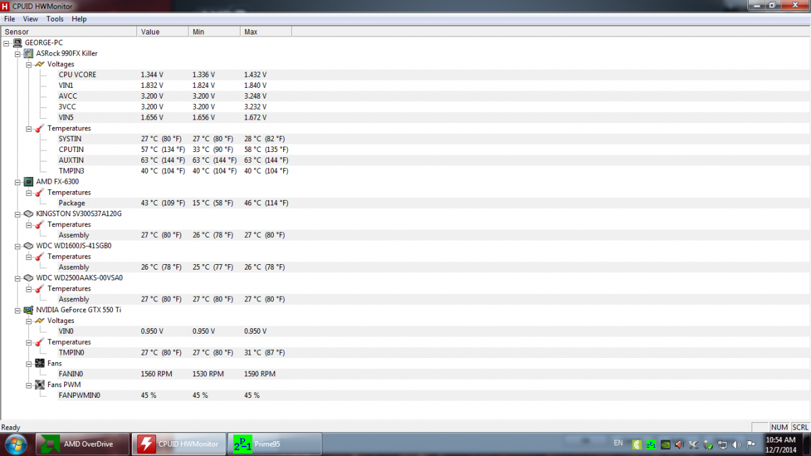Viewport: 811px width, 456px height.
Task: Collapse the Fans PWM group
Action: click(x=29, y=385)
